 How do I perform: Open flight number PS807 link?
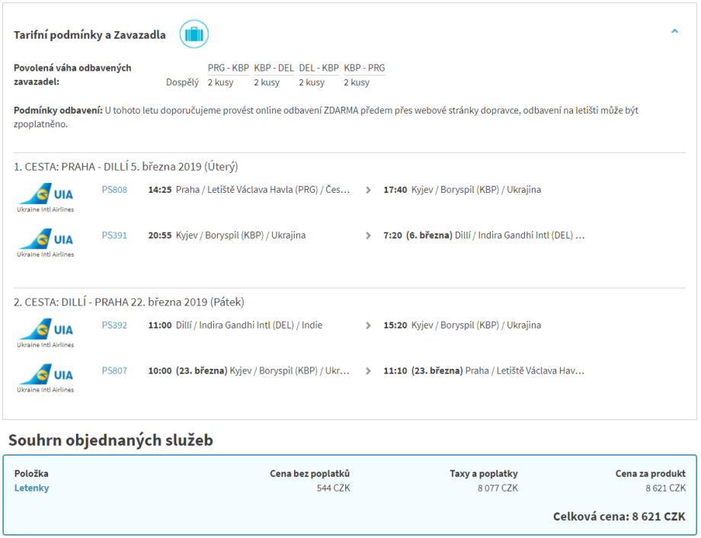click(x=114, y=371)
